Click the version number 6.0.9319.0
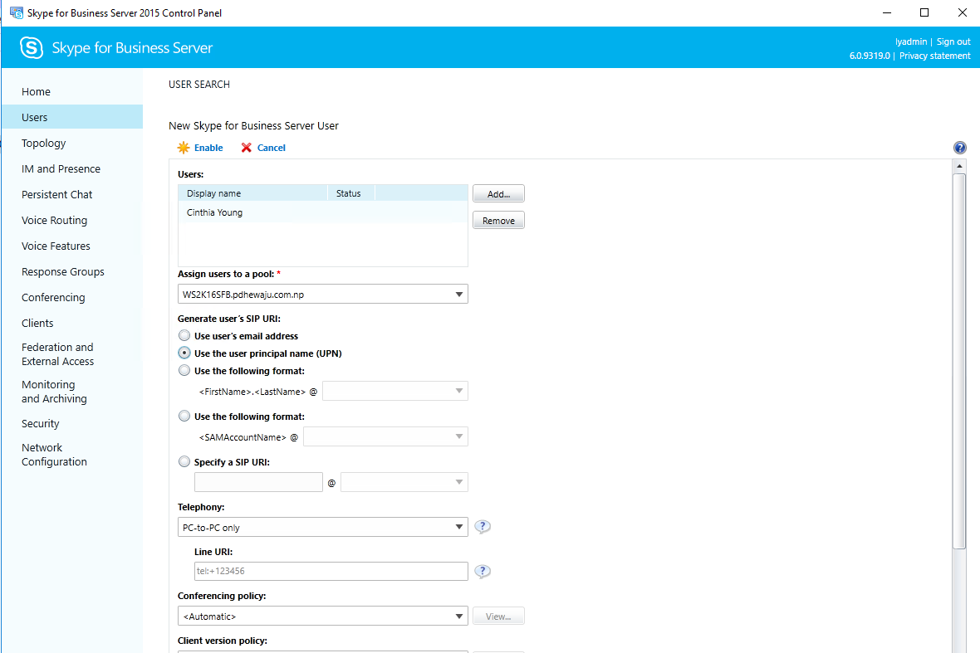 [870, 56]
